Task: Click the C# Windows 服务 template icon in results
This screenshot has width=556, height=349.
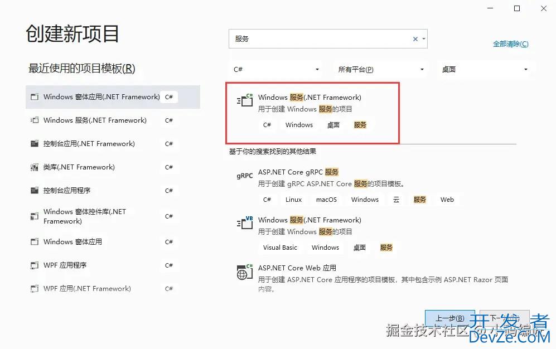Action: click(x=245, y=100)
